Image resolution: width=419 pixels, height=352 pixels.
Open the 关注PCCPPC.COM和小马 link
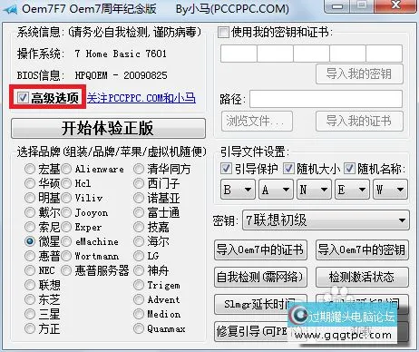pyautogui.click(x=141, y=98)
